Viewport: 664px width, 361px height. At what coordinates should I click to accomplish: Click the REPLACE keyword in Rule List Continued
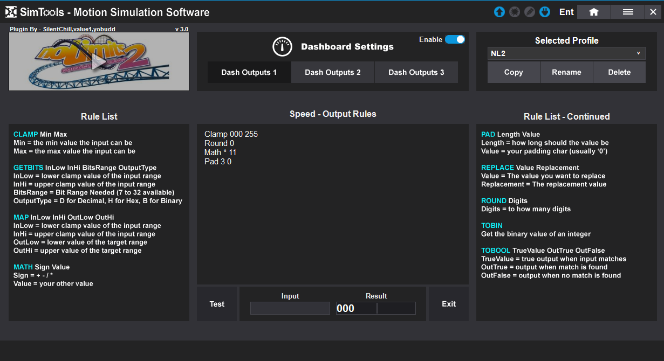pyautogui.click(x=497, y=168)
